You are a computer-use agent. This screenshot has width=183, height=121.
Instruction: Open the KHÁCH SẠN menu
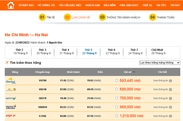[x=93, y=5]
